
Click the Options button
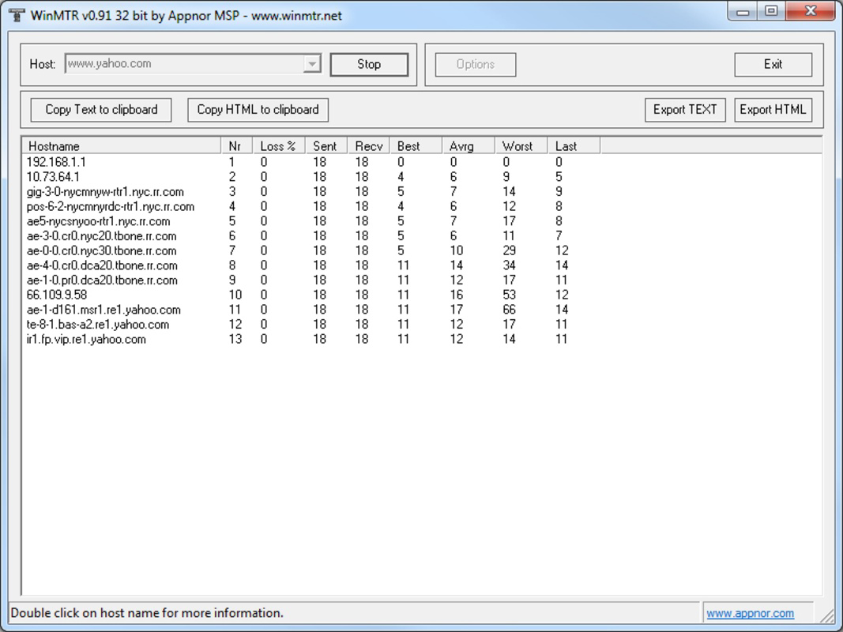coord(475,64)
